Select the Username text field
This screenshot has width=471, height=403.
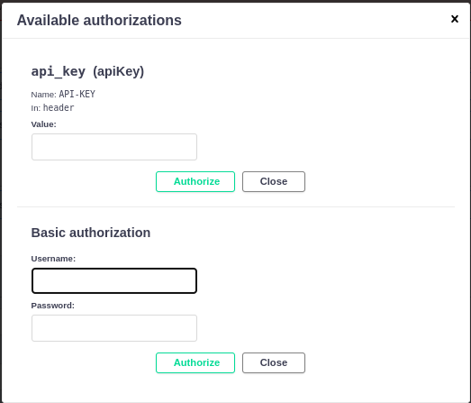(x=114, y=280)
